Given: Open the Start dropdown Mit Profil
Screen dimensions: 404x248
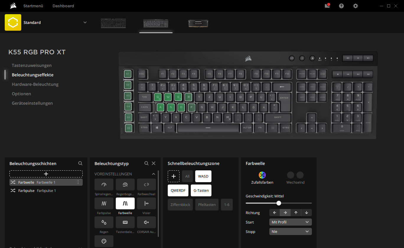Looking at the screenshot, I should point(291,222).
